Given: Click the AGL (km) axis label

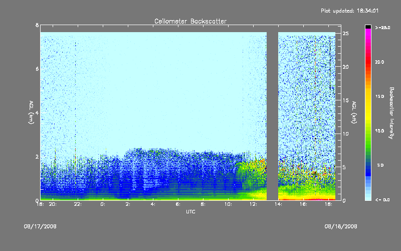Looking at the screenshot, I should [31, 112].
